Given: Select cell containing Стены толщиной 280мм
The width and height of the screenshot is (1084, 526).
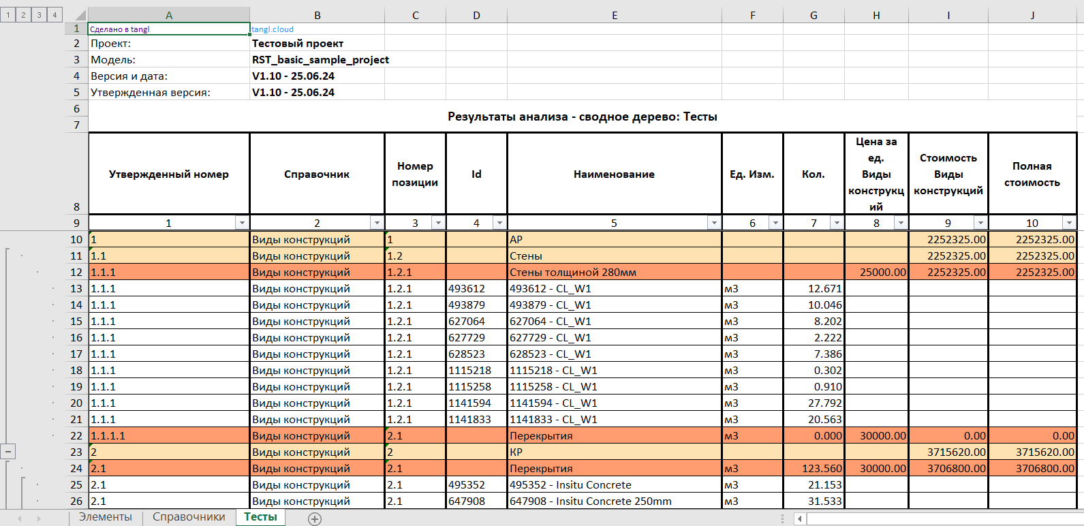Looking at the screenshot, I should 613,272.
